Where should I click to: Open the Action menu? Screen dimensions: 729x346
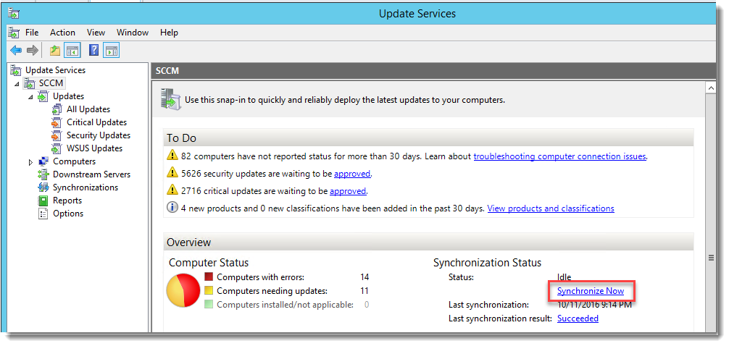tap(62, 33)
